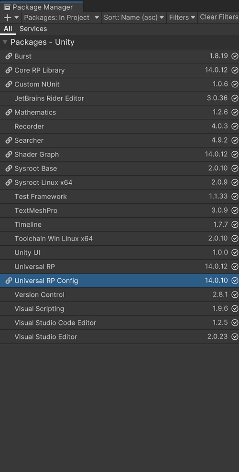Click the installed checkmark for Visual Studio Editor
The height and width of the screenshot is (472, 239).
click(x=235, y=337)
